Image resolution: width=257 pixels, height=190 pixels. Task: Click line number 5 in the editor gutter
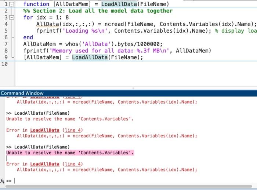6,31
